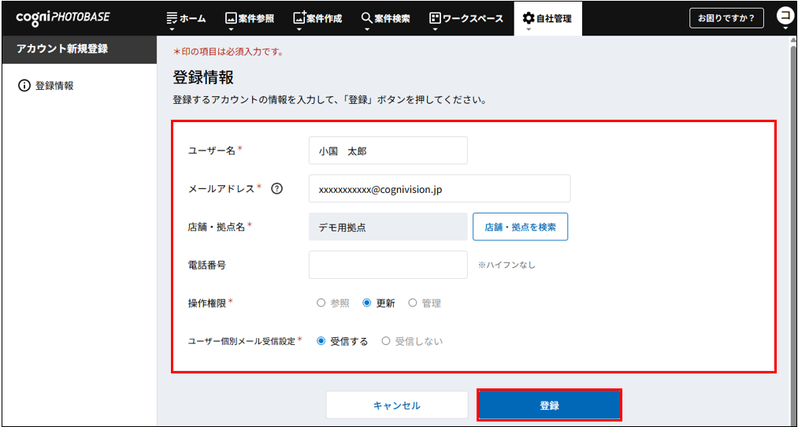The image size is (798, 427).
Task: Click the cogni PHOTOBASE logo
Action: [x=63, y=18]
